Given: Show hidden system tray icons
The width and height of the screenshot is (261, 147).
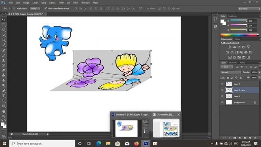Looking at the screenshot, I should (212, 143).
